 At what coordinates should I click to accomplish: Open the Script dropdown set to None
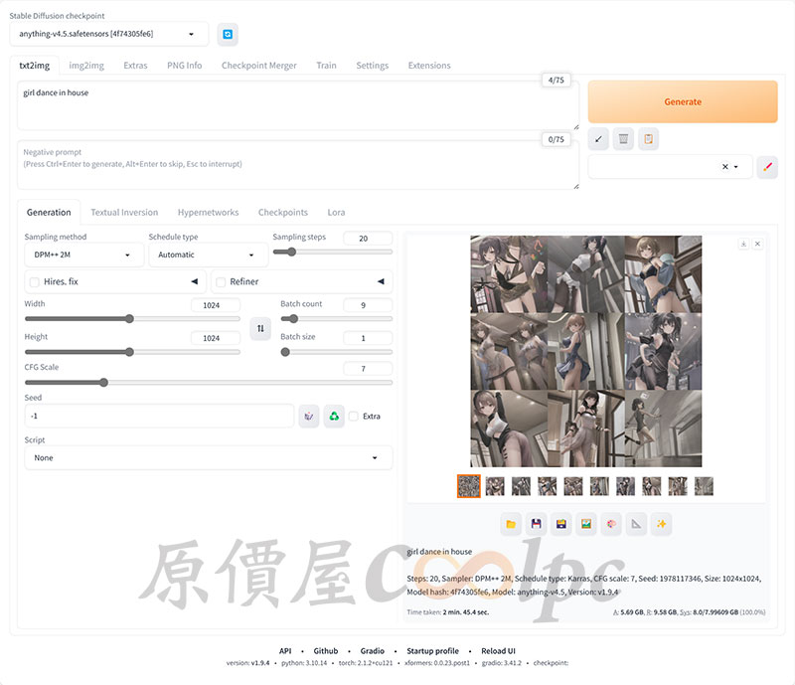(x=209, y=457)
